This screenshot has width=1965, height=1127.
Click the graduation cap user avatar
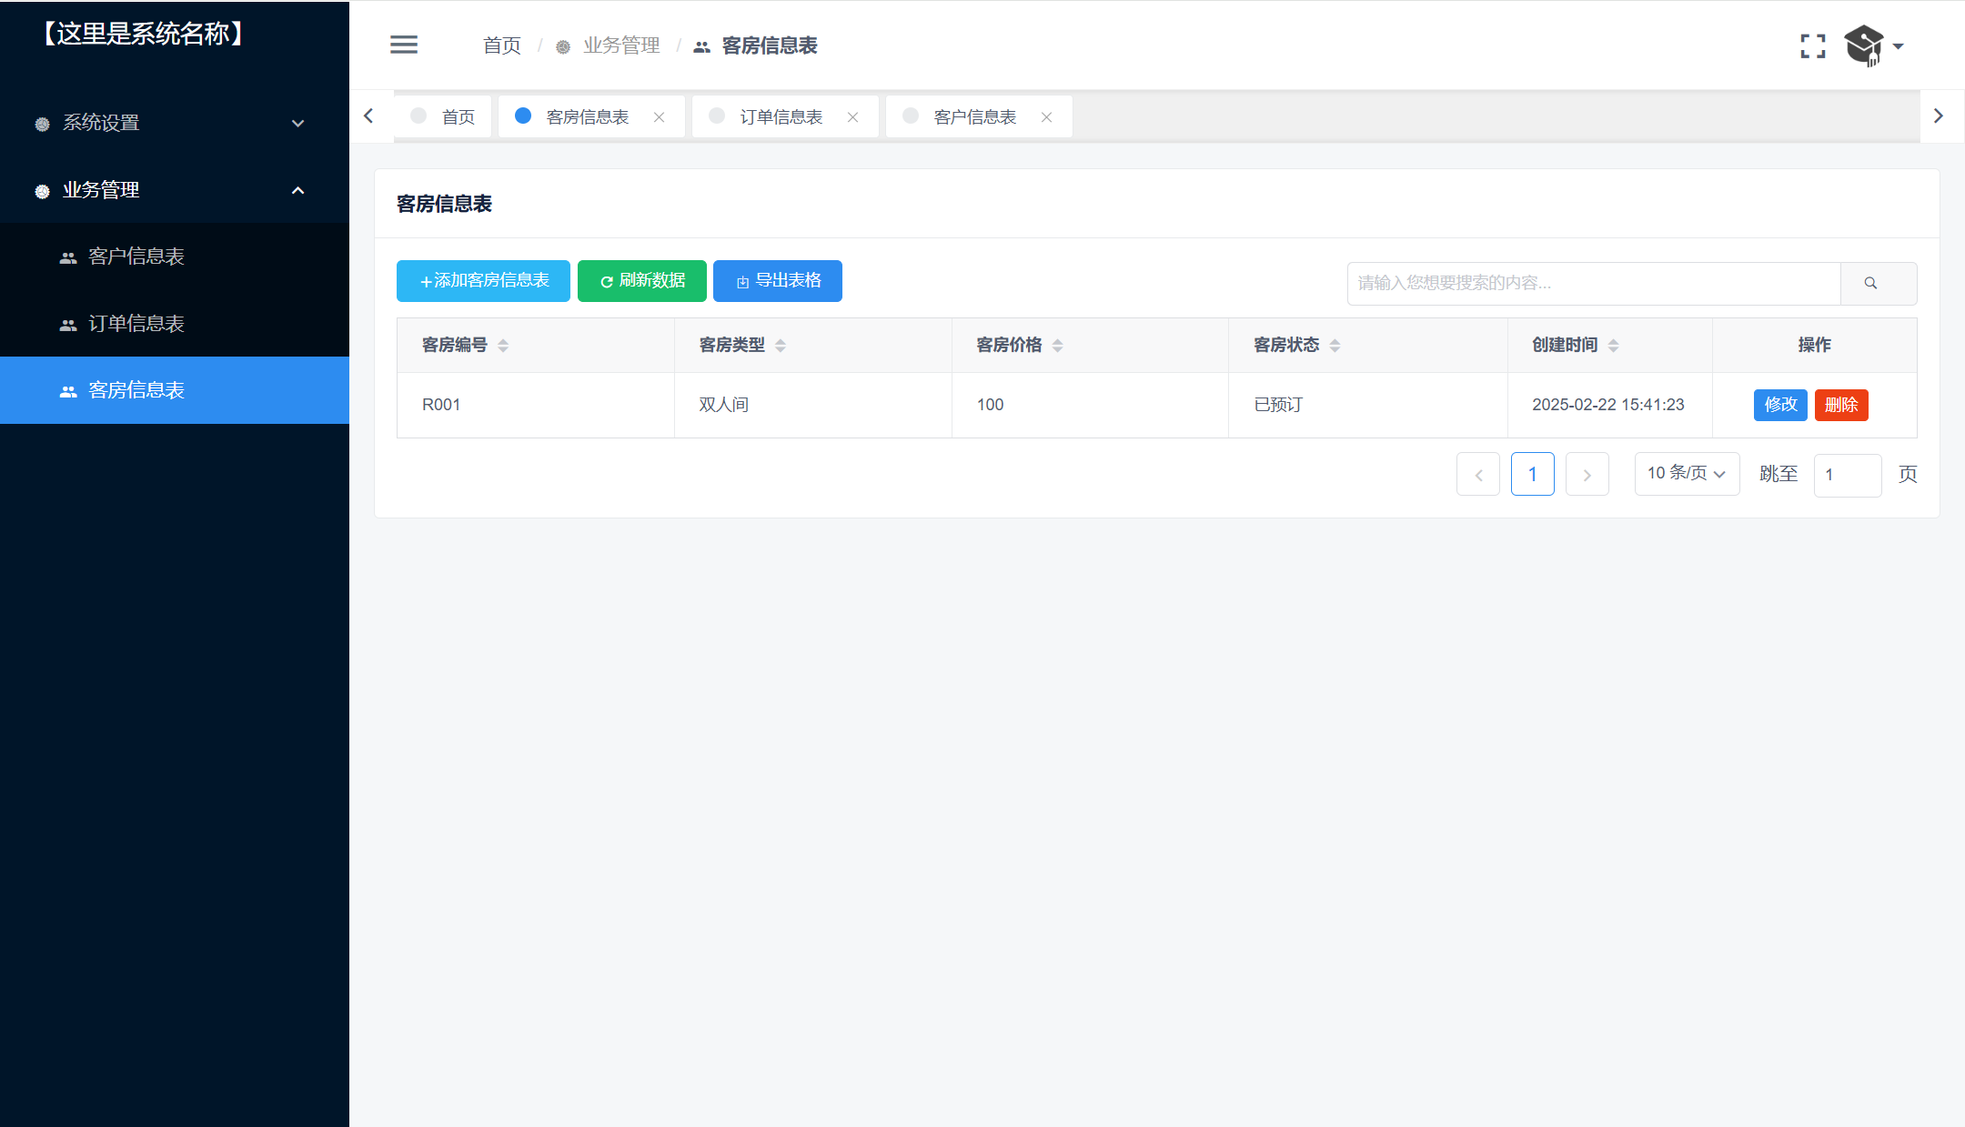pos(1863,45)
